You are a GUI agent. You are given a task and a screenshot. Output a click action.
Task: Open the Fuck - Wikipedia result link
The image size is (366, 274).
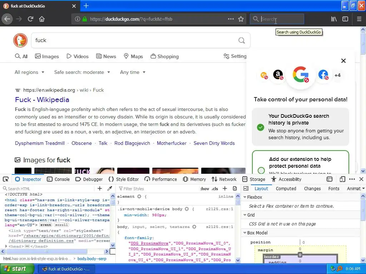42,100
